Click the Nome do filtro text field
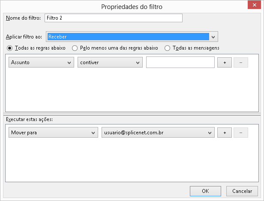Viewport: 264px width, 201px height. [x=114, y=18]
